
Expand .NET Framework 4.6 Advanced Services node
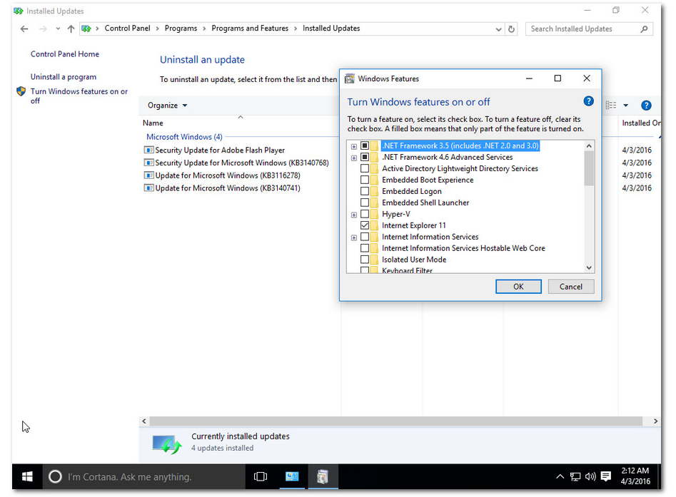point(354,158)
